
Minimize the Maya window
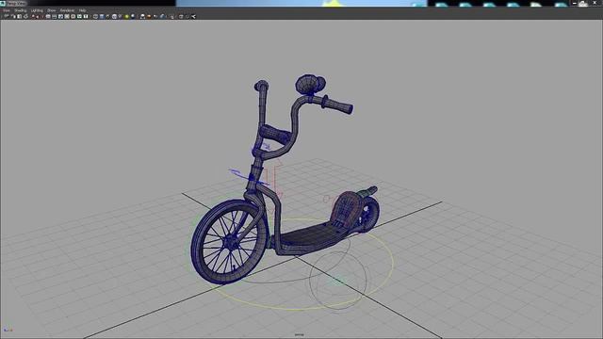pyautogui.click(x=574, y=3)
